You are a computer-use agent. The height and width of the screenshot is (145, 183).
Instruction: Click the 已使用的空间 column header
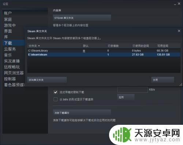(141, 46)
